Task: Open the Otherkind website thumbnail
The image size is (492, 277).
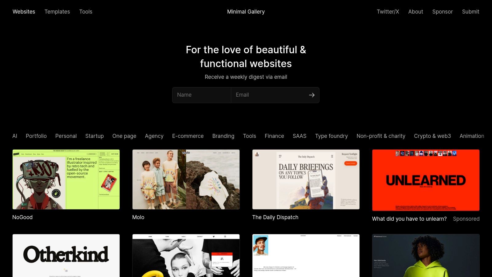Action: tap(66, 255)
